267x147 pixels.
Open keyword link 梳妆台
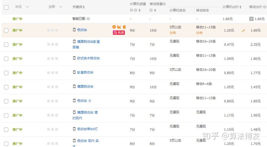coord(82,30)
